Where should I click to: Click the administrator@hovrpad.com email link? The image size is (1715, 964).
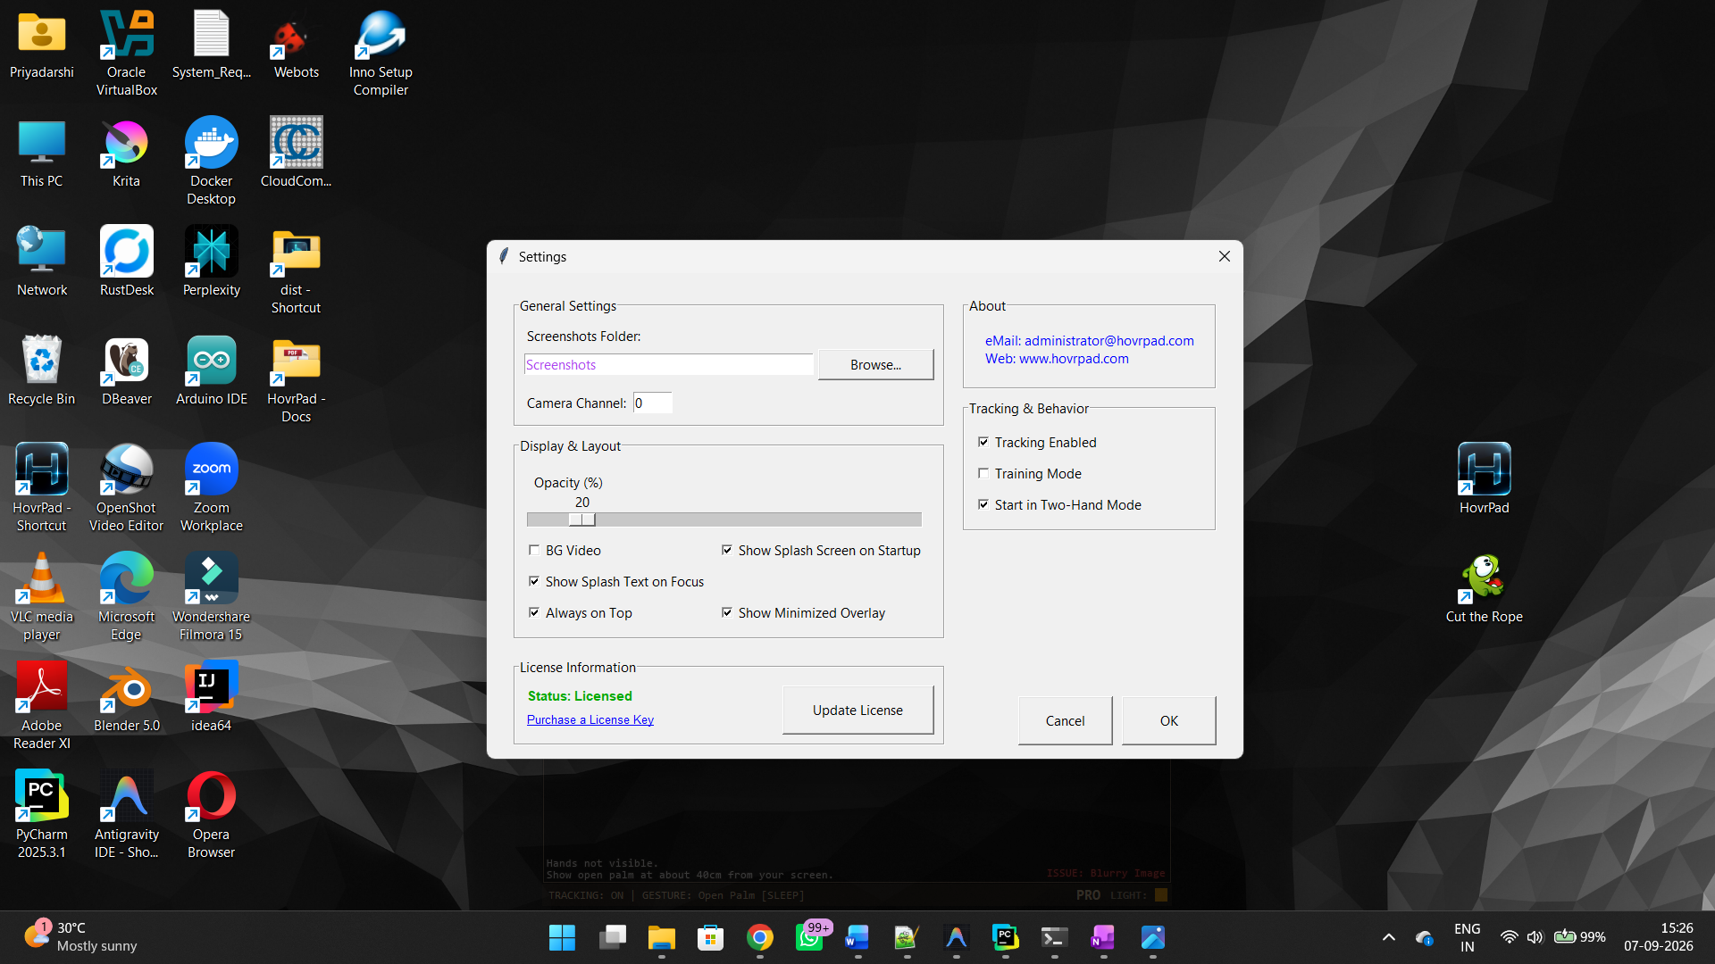click(x=1108, y=340)
